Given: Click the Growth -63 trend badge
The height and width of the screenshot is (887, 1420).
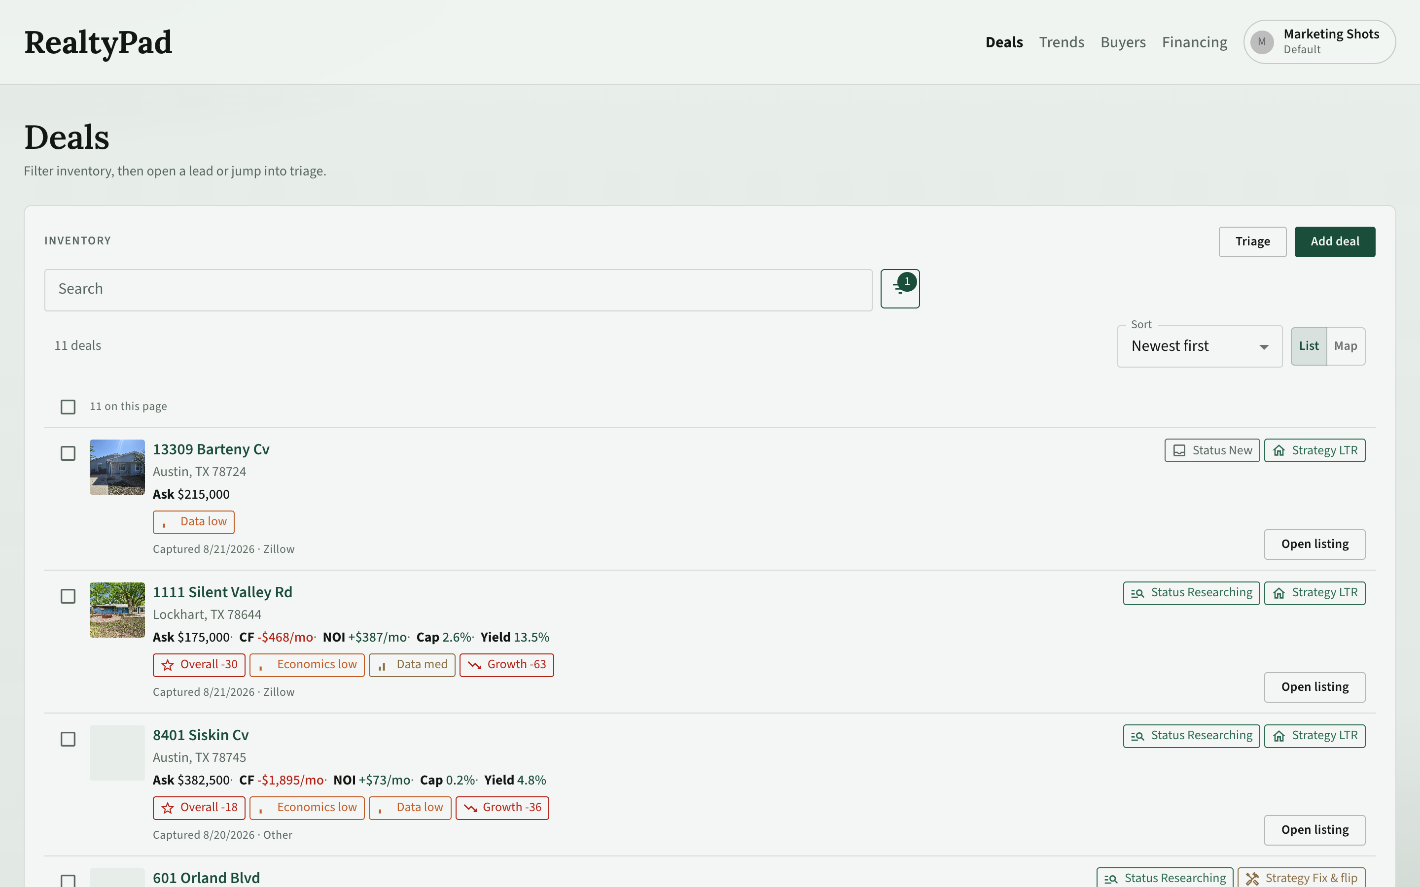Looking at the screenshot, I should click(506, 665).
